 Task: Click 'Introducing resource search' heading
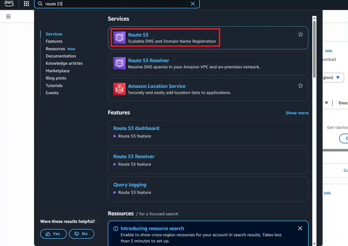pyautogui.click(x=152, y=228)
